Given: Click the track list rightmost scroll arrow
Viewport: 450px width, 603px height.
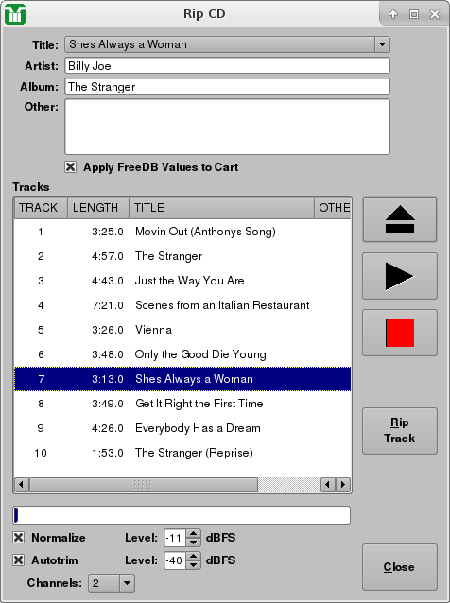Looking at the screenshot, I should (x=343, y=484).
